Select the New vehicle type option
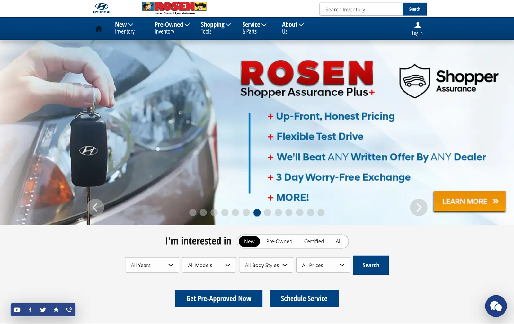The height and width of the screenshot is (324, 514). point(249,241)
